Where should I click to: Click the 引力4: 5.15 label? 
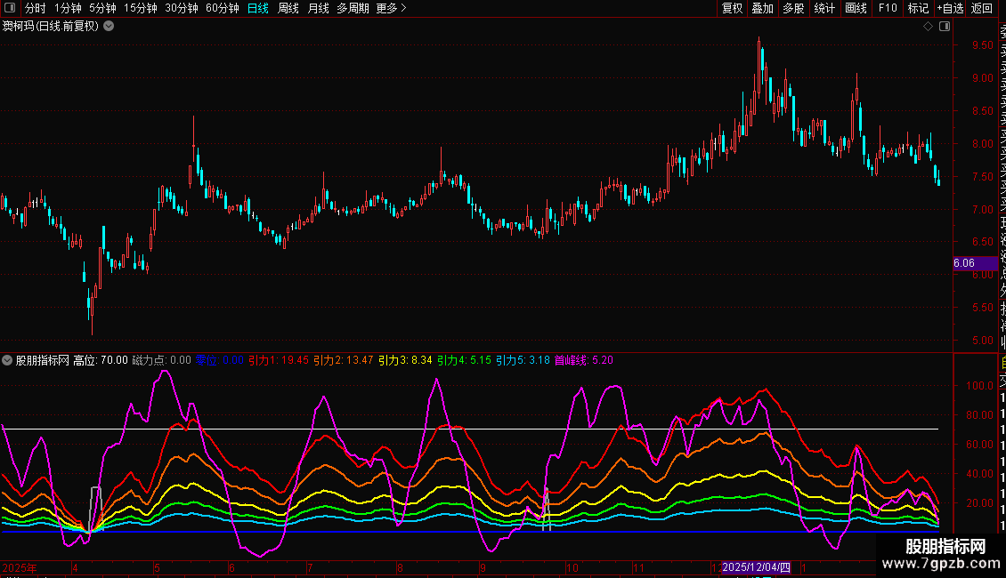(464, 360)
